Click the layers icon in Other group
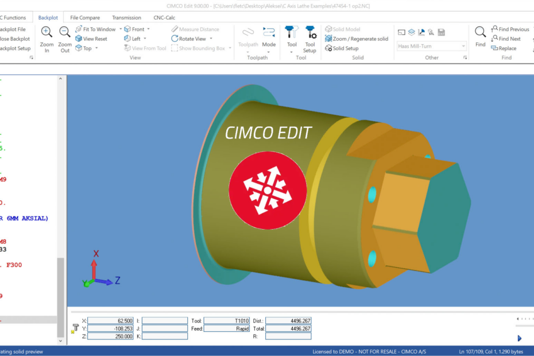The image size is (534, 356). (411, 32)
